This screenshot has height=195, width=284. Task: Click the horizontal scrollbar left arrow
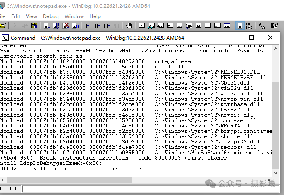[x=3, y=180]
